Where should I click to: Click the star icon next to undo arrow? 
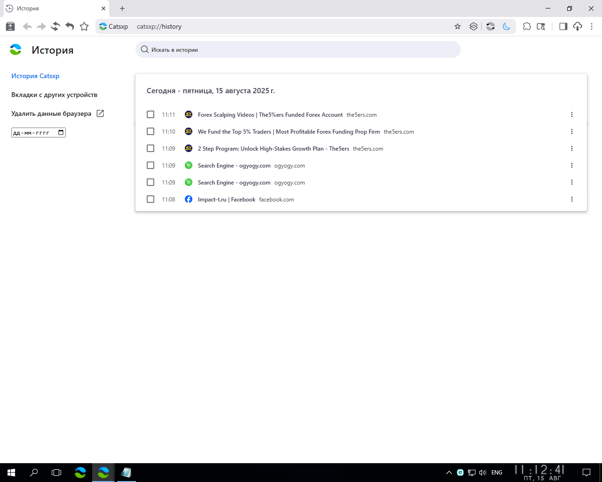(x=84, y=26)
